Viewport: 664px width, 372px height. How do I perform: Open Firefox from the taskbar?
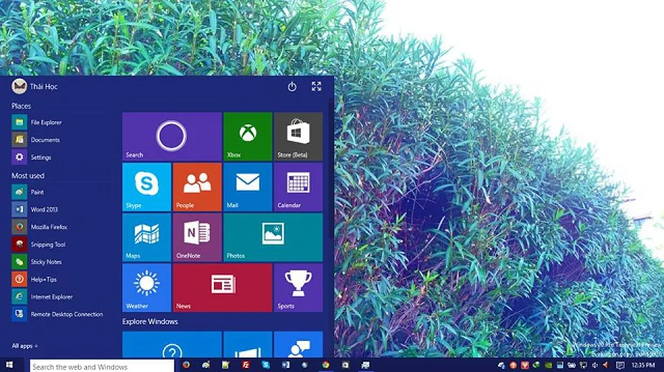click(186, 365)
